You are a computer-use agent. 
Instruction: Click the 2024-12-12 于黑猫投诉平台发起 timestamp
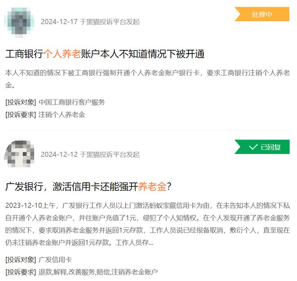[x=90, y=154]
